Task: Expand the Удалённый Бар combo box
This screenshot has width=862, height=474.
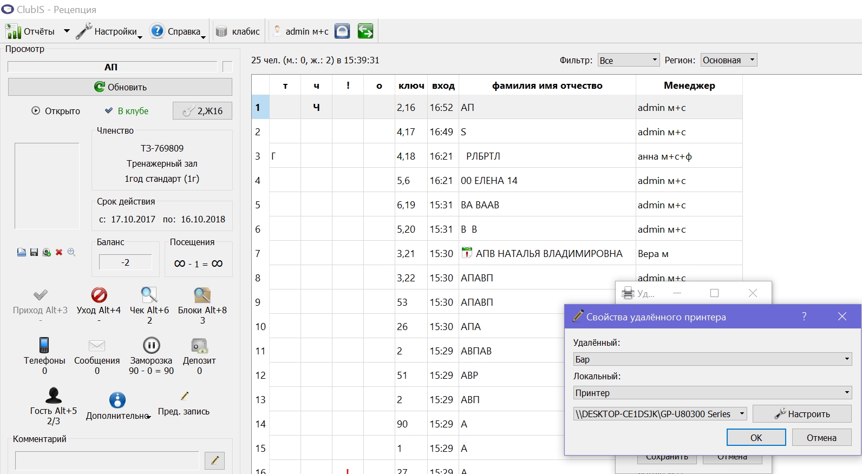Action: (713, 359)
